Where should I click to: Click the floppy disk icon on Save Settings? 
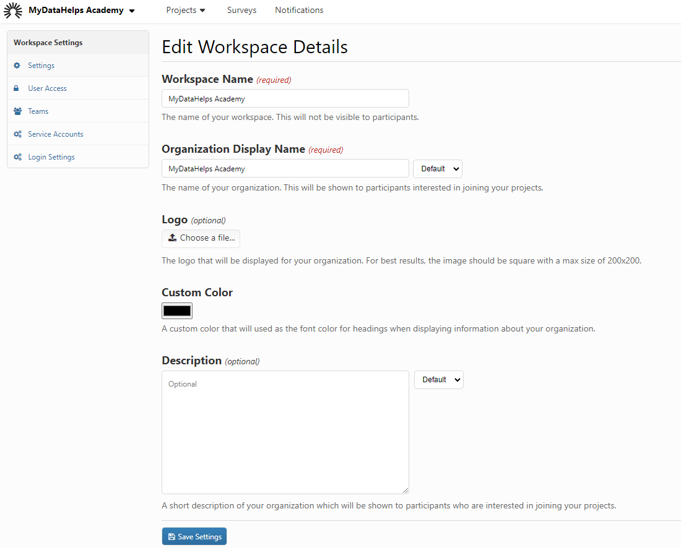point(171,537)
